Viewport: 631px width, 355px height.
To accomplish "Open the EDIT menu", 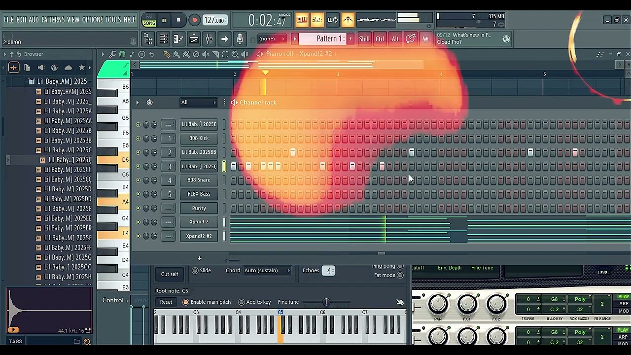I will click(21, 20).
